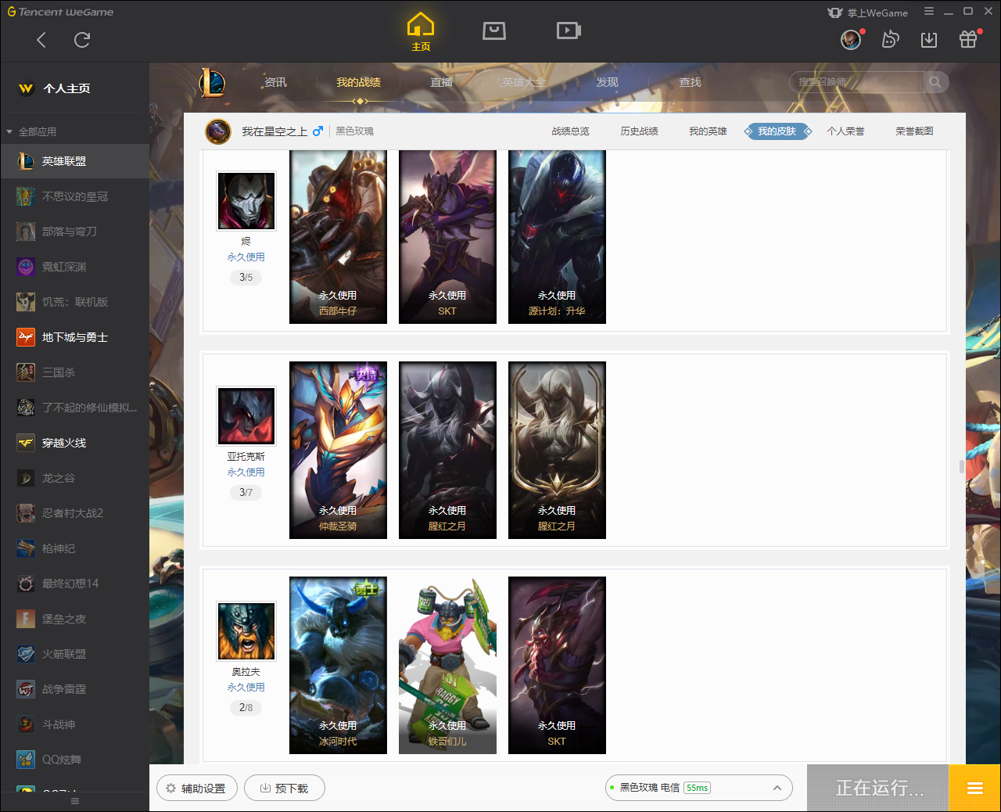Open the 发现 tab
Viewport: 1001px width, 812px height.
pos(607,82)
